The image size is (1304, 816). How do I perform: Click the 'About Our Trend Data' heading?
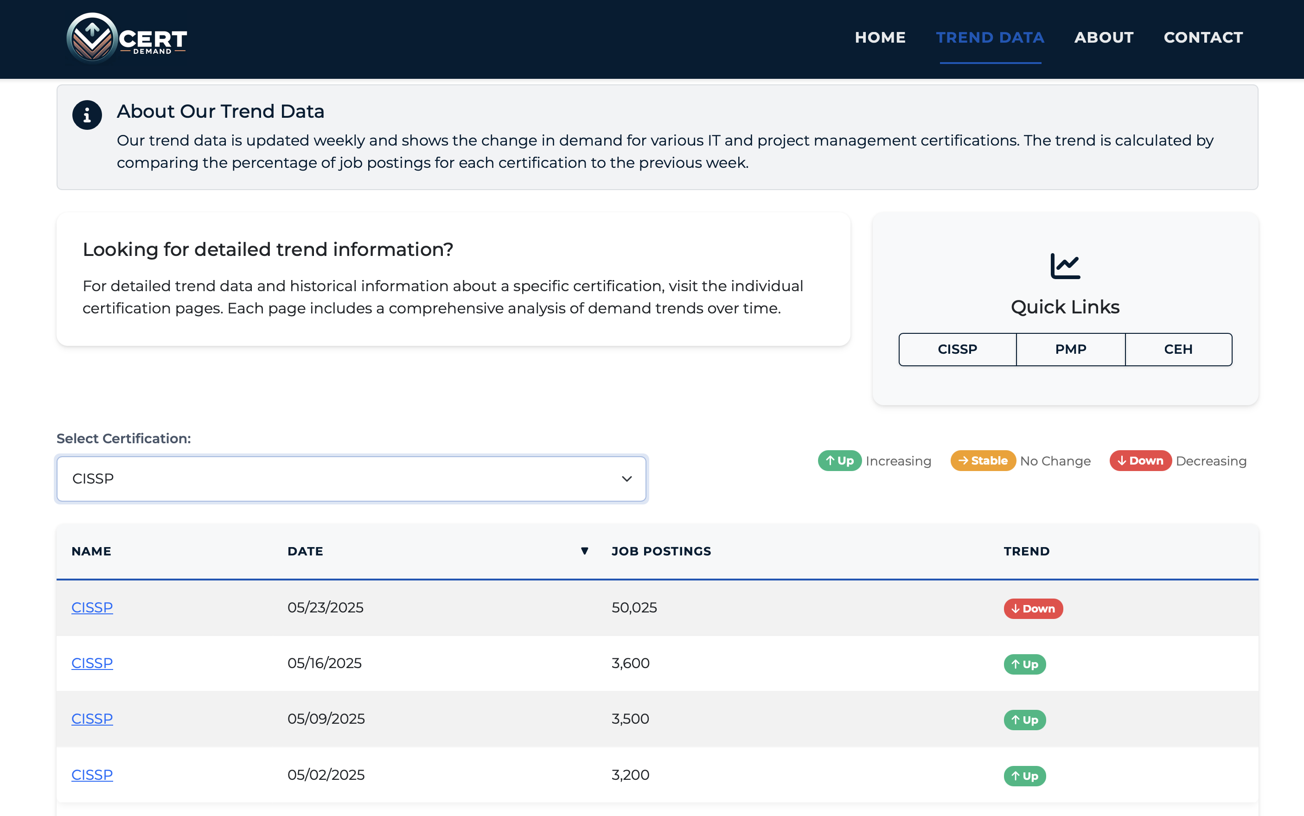(x=220, y=111)
